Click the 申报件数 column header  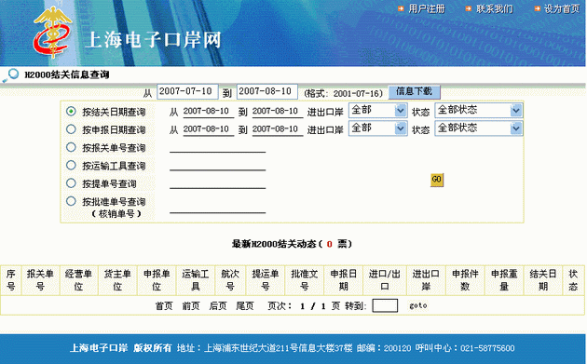click(465, 280)
